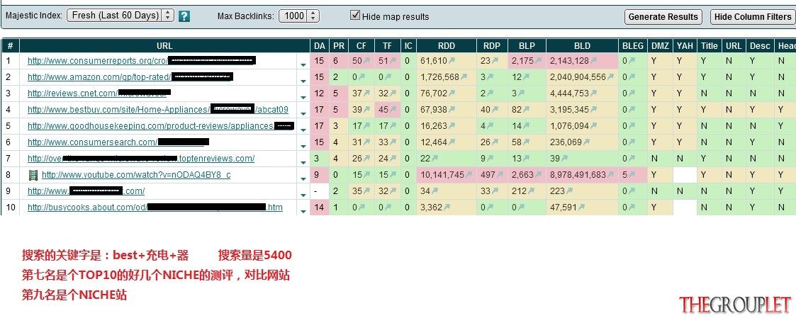Viewport: 796px width, 318px height.
Task: Click arrow icon next to CF 50
Action: [366, 61]
